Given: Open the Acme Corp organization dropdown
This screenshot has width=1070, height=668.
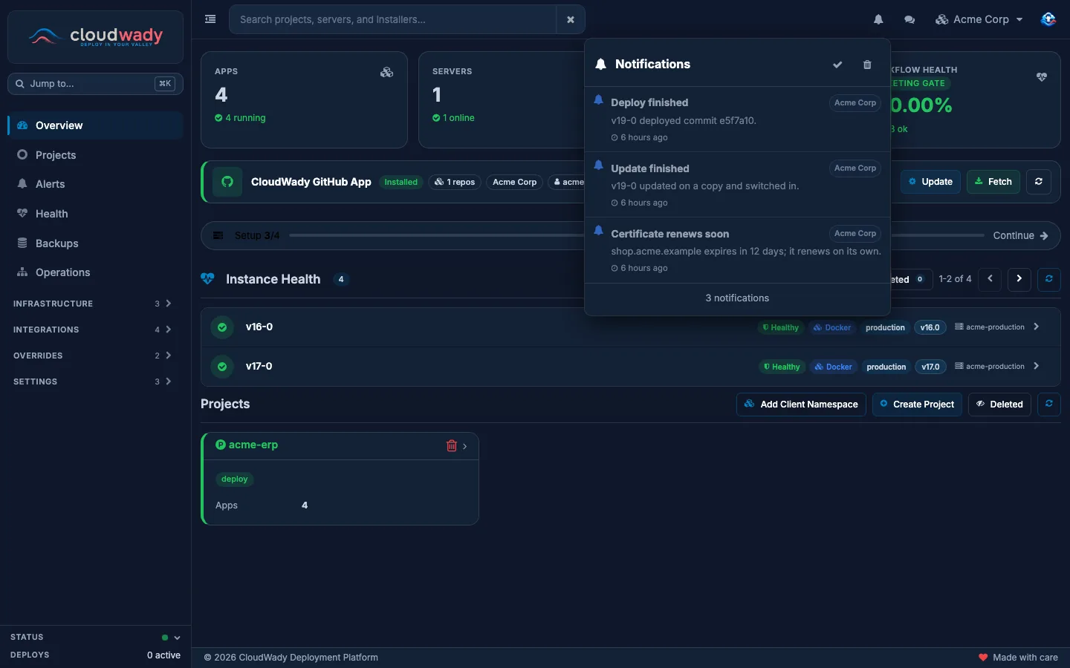Looking at the screenshot, I should pyautogui.click(x=979, y=19).
